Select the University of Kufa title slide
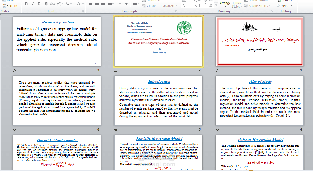Viewport: 313px width, 171px height. coord(158,42)
